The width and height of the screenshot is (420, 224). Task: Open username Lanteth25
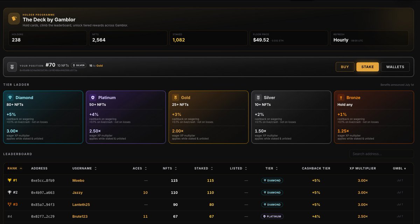point(81,204)
